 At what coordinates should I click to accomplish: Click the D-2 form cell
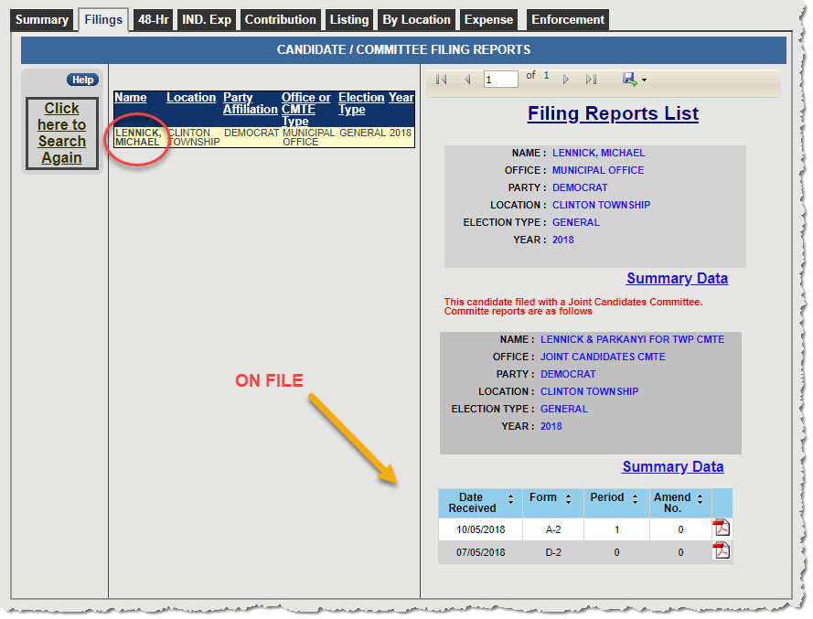tap(553, 552)
